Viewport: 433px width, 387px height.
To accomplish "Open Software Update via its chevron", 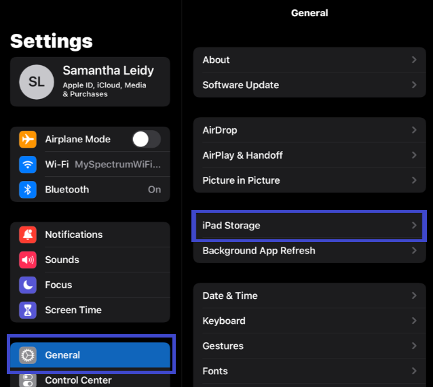I will pos(414,85).
